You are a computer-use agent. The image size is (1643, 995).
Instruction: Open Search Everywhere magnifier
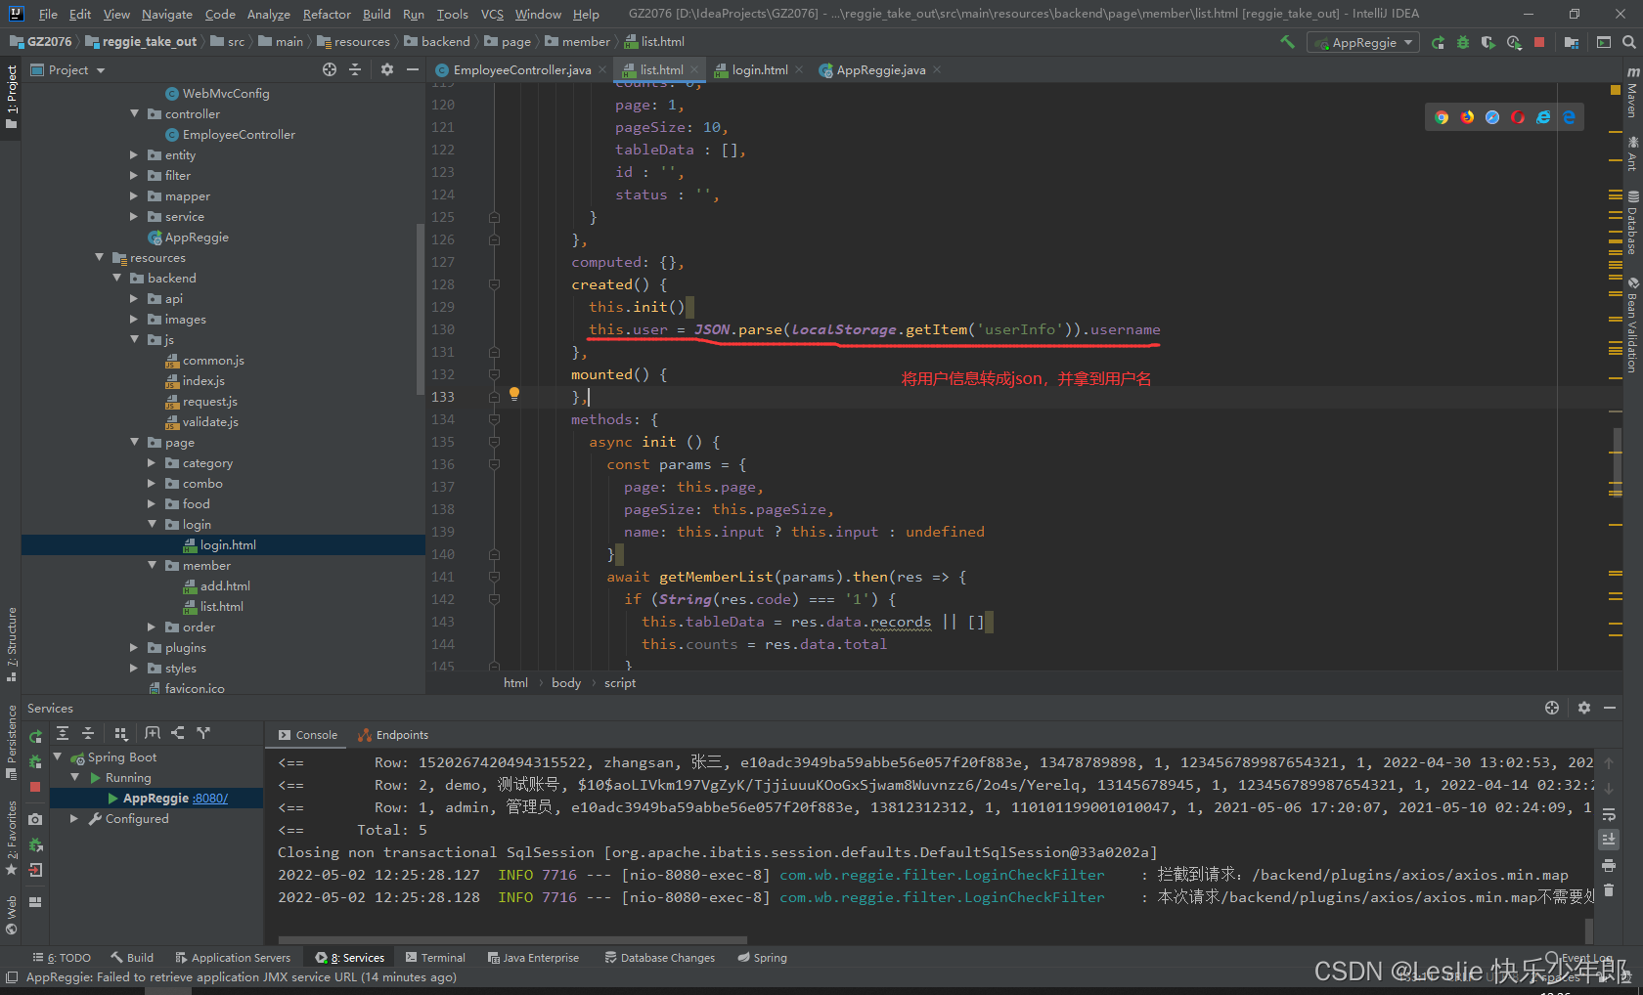point(1628,42)
